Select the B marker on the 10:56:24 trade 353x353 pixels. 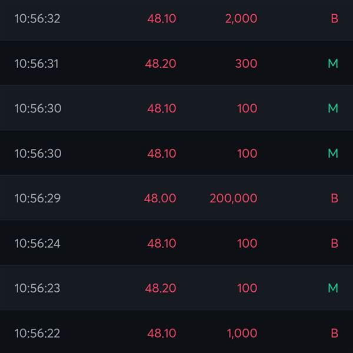click(x=334, y=243)
